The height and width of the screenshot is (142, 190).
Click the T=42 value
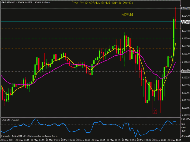(75, 3)
